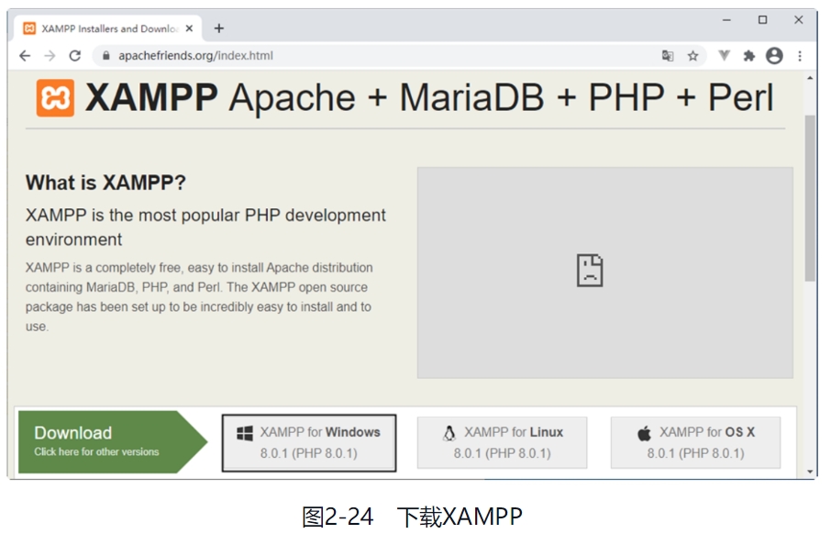Click the address bar URL field

click(367, 56)
